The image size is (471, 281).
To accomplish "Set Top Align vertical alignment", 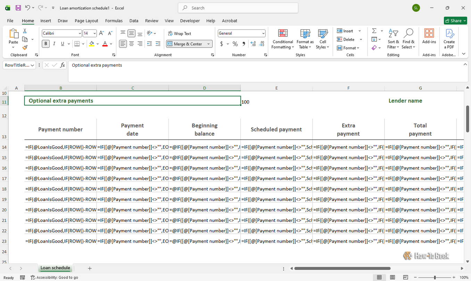I will [x=123, y=33].
